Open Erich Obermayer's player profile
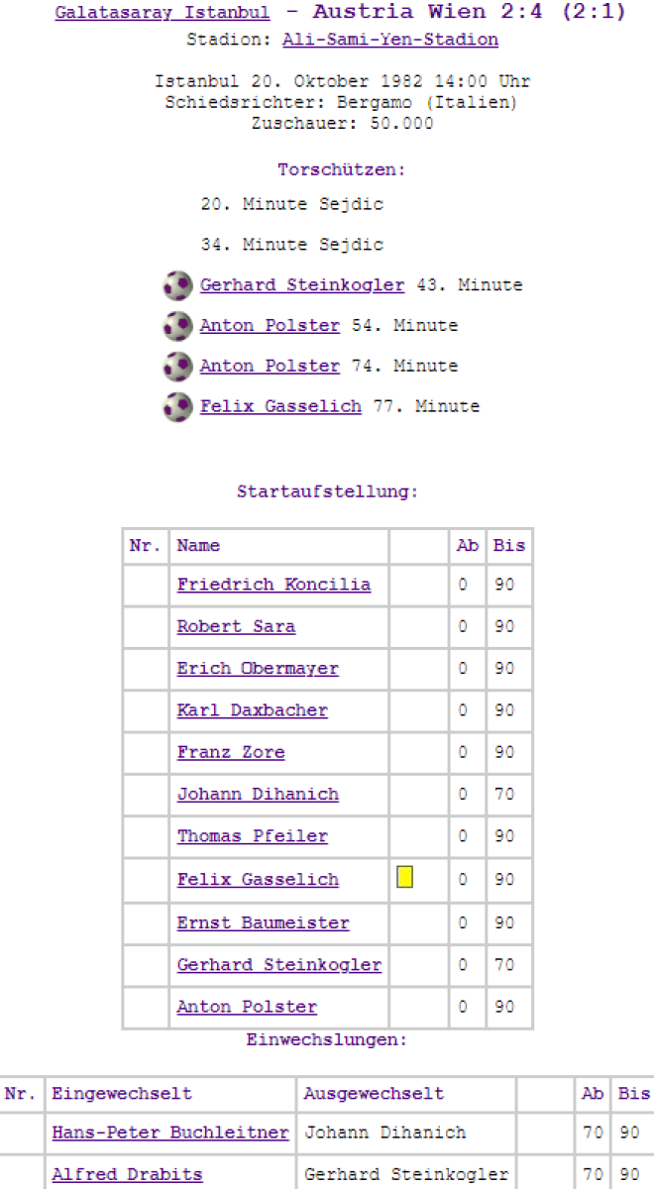Image resolution: width=654 pixels, height=1189 pixels. pos(258,669)
